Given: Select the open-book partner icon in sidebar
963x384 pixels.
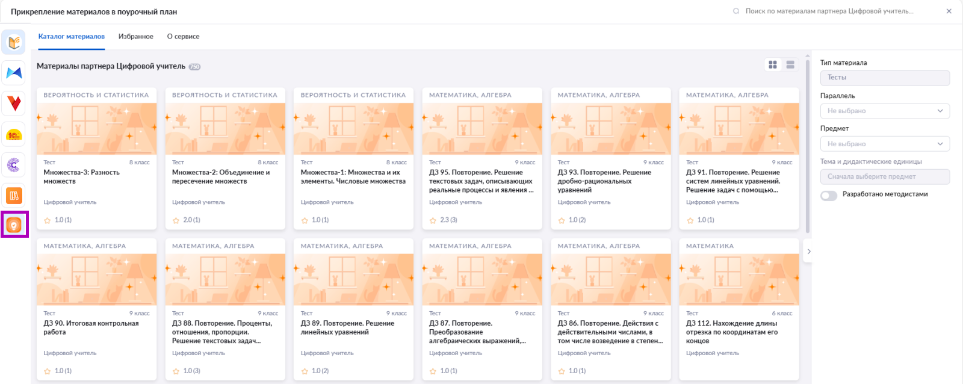Looking at the screenshot, I should pyautogui.click(x=14, y=42).
